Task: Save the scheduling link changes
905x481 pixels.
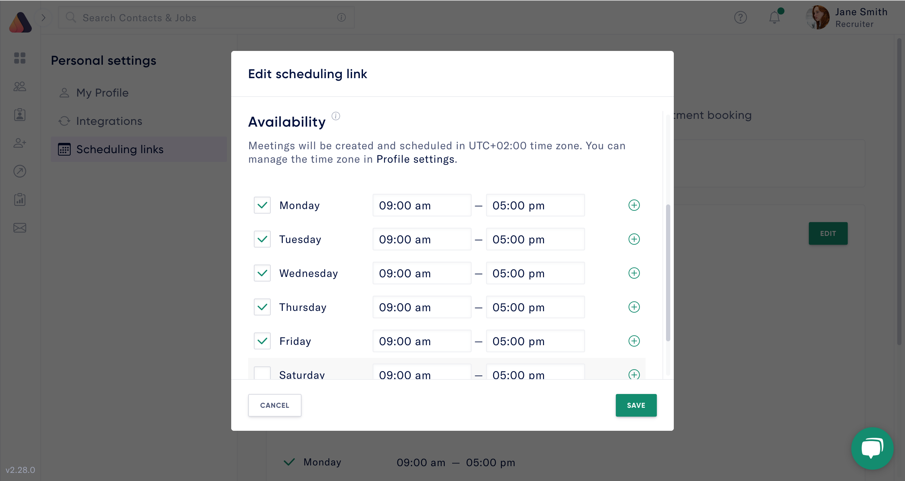Action: (x=636, y=405)
